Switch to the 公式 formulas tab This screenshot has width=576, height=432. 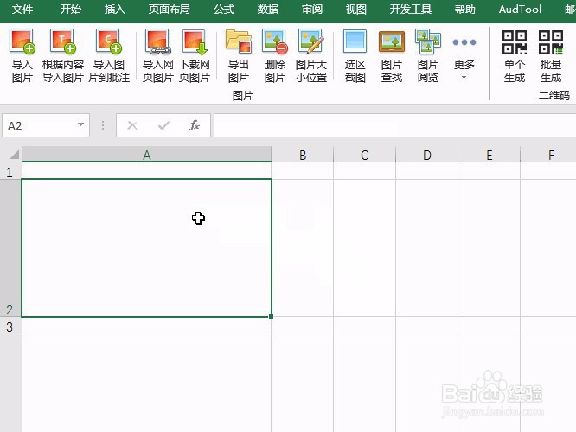224,10
